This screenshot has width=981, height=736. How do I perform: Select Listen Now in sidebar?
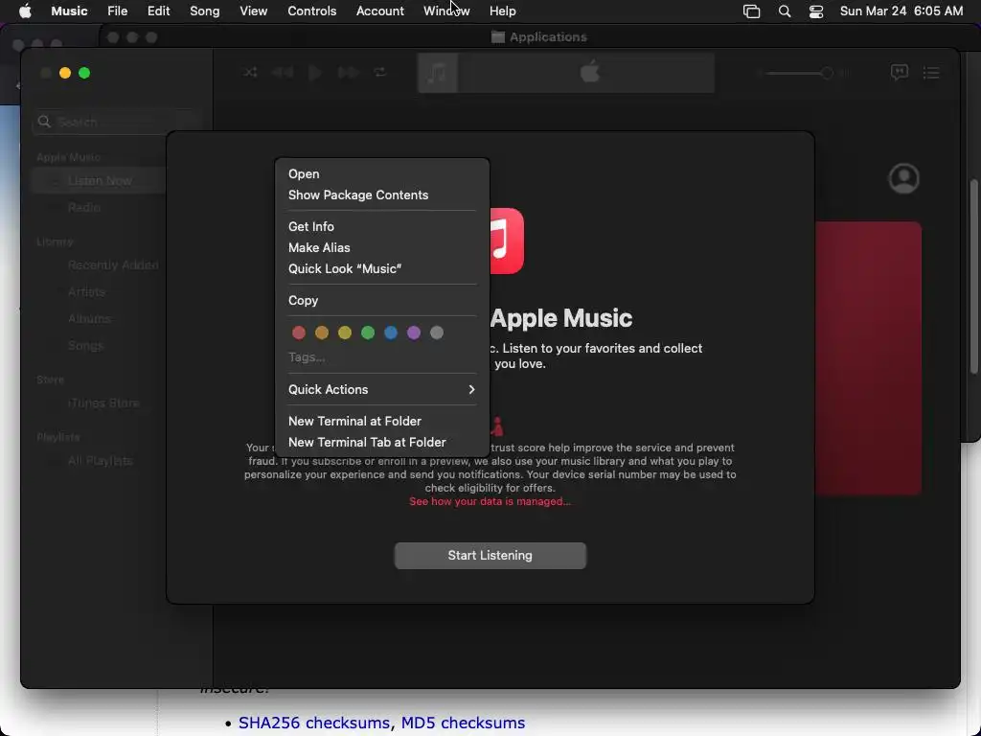99,181
